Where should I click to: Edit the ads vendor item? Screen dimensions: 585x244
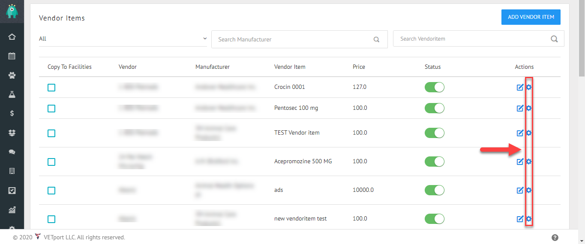click(520, 191)
